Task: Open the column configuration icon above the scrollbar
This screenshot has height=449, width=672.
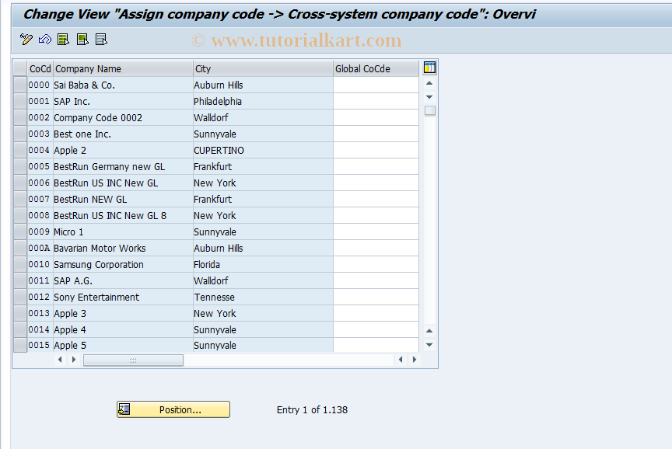Action: 429,68
